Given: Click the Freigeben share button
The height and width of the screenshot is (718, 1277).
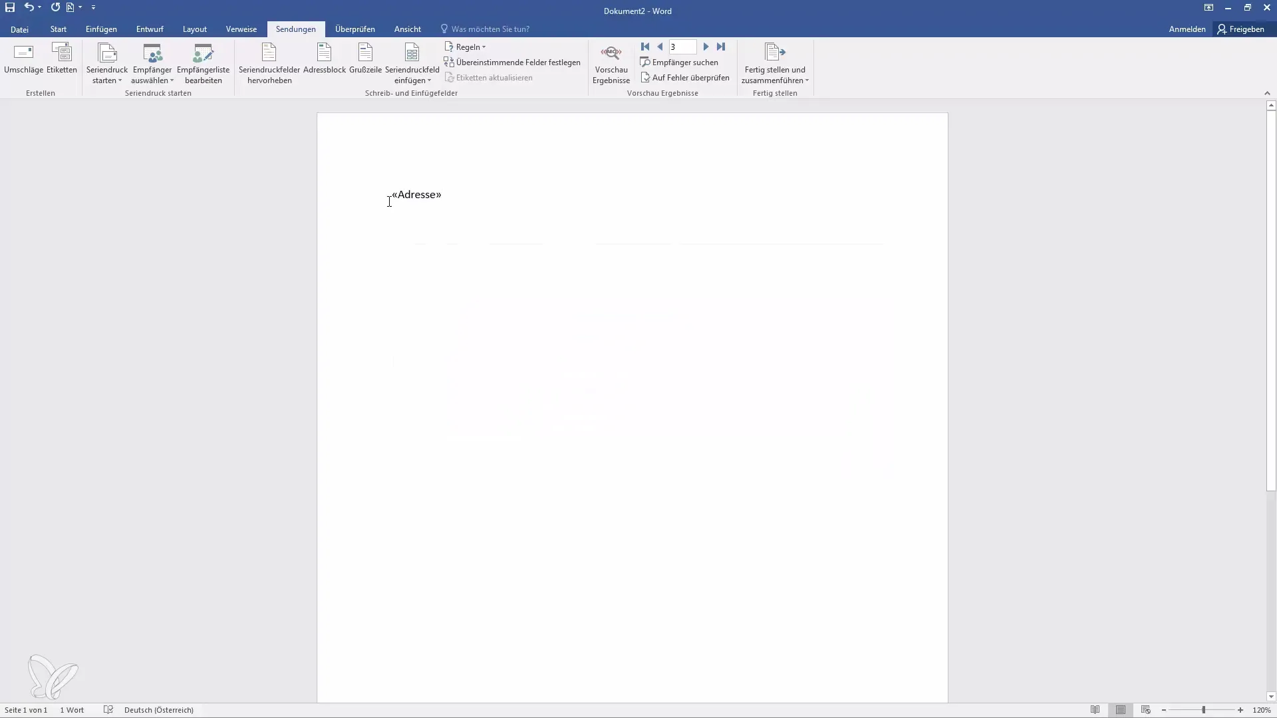Looking at the screenshot, I should click(x=1241, y=29).
